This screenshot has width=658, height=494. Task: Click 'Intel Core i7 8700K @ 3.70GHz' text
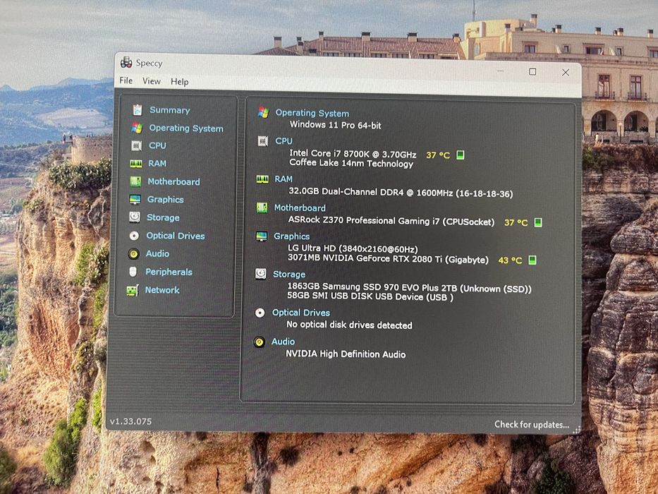[x=353, y=154]
